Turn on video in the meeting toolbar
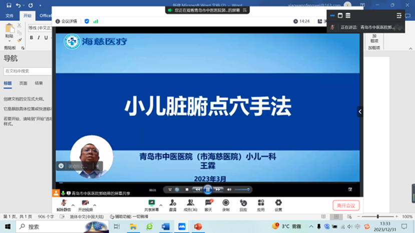The width and height of the screenshot is (415, 233). [x=85, y=205]
